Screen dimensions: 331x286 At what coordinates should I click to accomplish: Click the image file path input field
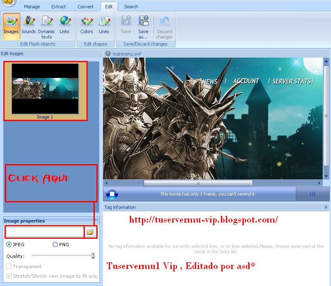[x=45, y=232]
